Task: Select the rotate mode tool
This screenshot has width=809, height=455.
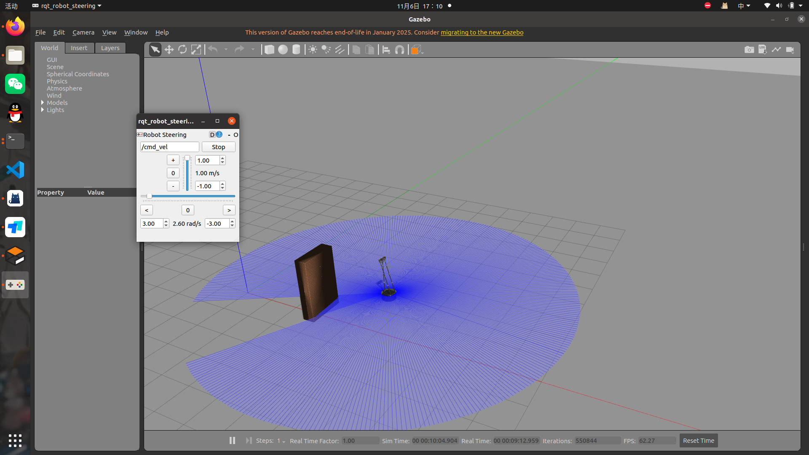Action: coord(182,50)
